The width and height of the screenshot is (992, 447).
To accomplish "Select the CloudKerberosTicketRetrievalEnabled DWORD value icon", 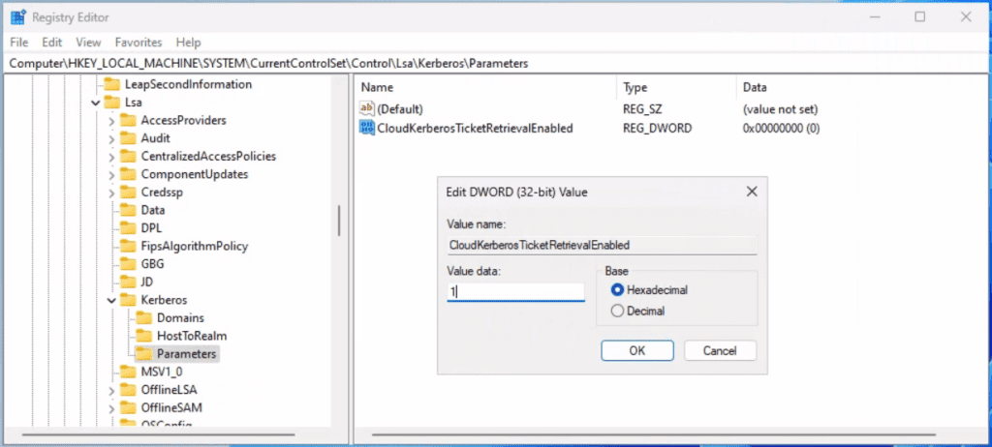I will point(366,128).
